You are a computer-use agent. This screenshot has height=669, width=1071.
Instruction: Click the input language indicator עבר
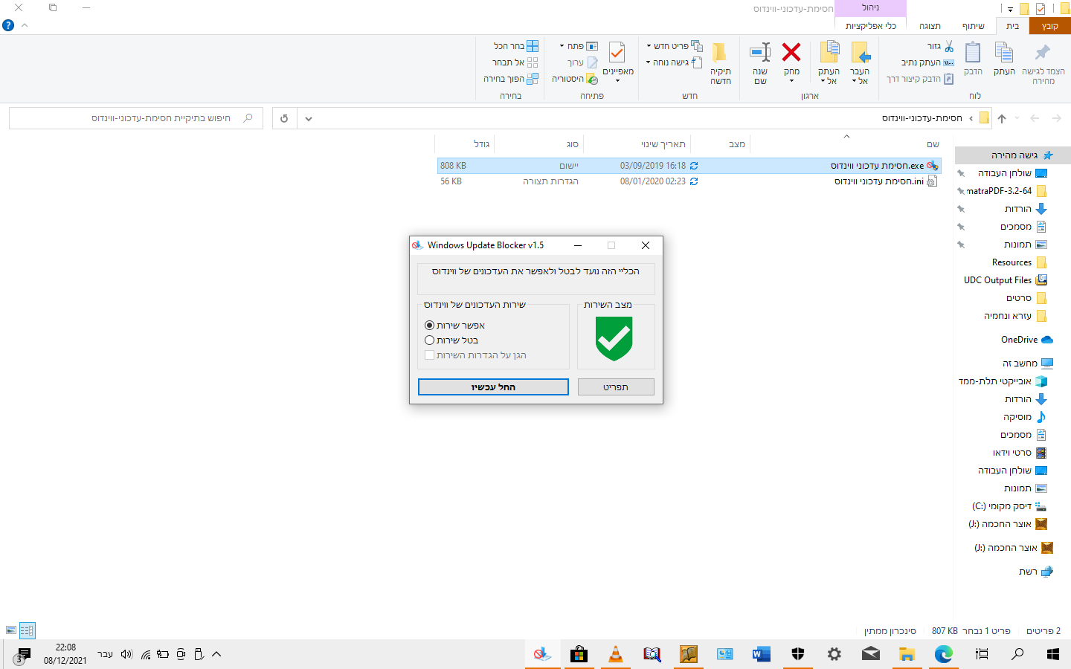105,654
